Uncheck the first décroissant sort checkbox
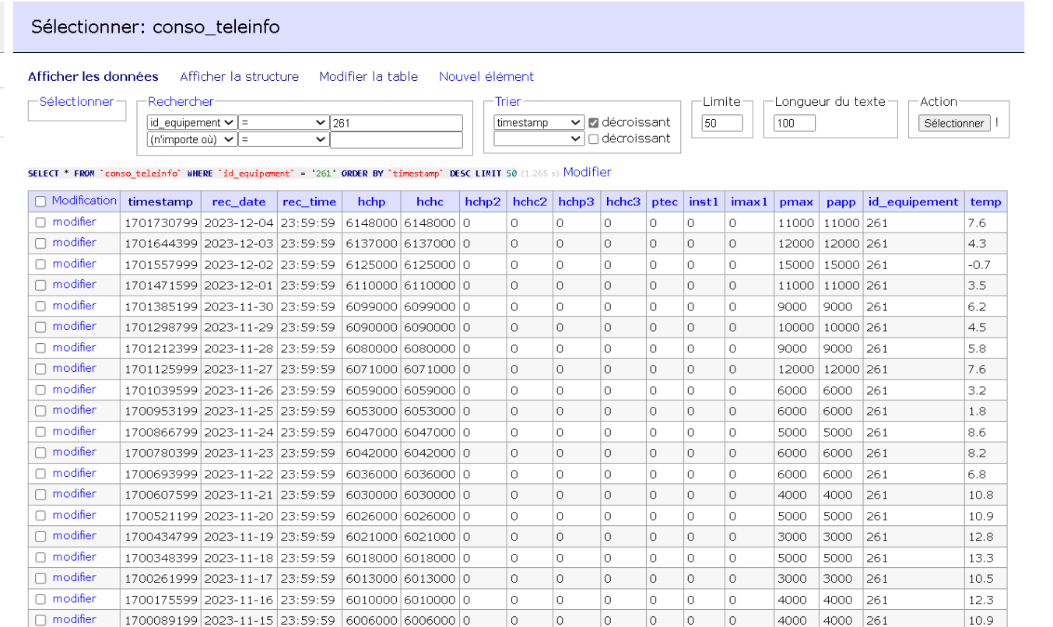The width and height of the screenshot is (1053, 627). pos(594,123)
